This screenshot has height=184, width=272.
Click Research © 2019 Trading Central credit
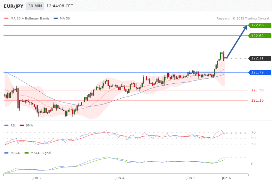pos(243,18)
